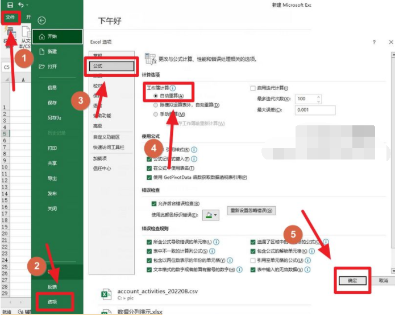This screenshot has height=315, width=395.
Task: Click the info icon beside R1C1 引用样式
Action: coord(194,150)
